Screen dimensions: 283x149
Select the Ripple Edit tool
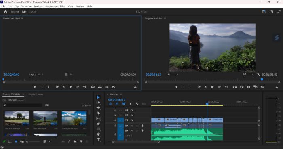pos(98,108)
